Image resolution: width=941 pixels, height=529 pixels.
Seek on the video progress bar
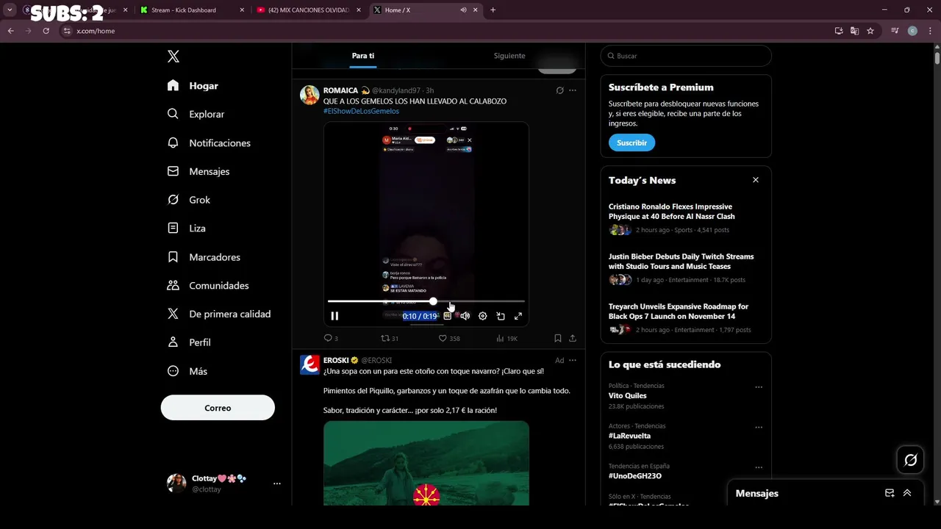pos(426,301)
